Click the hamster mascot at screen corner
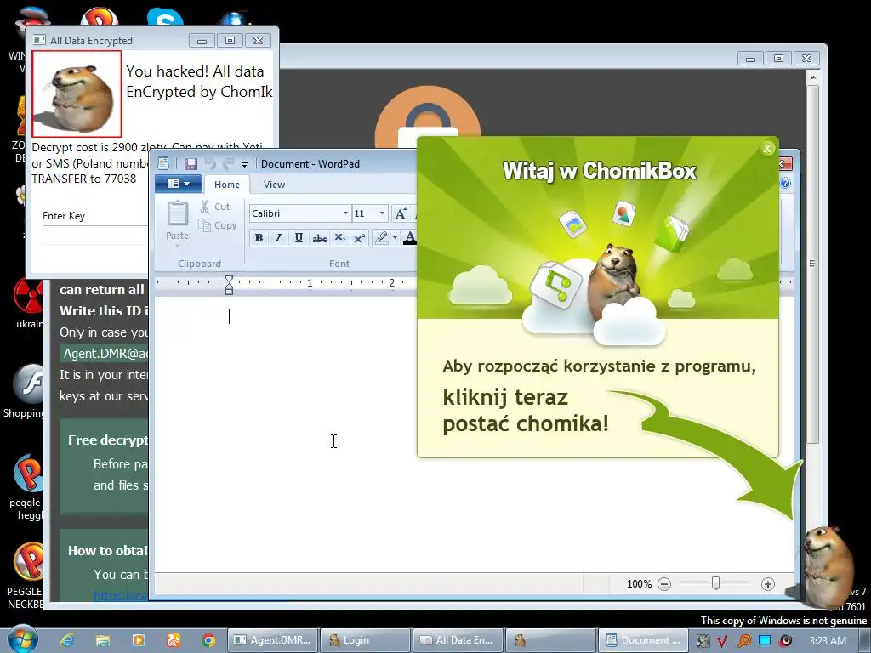Viewport: 871px width, 653px height. coord(828,565)
